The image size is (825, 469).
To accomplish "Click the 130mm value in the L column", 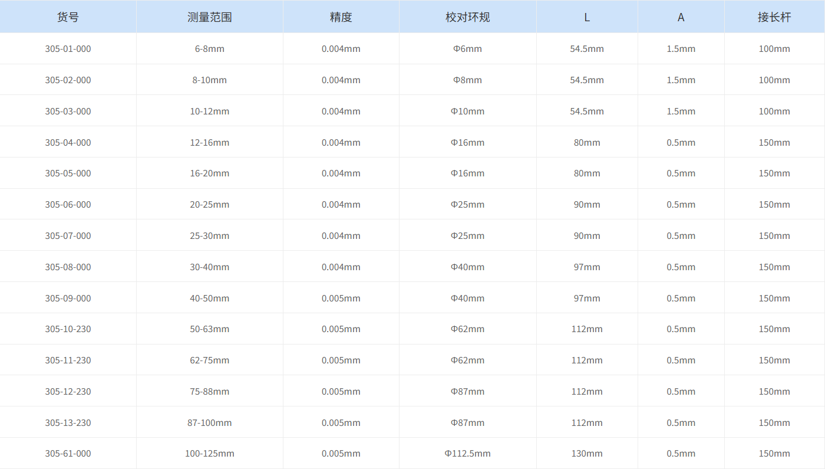I will pos(586,453).
